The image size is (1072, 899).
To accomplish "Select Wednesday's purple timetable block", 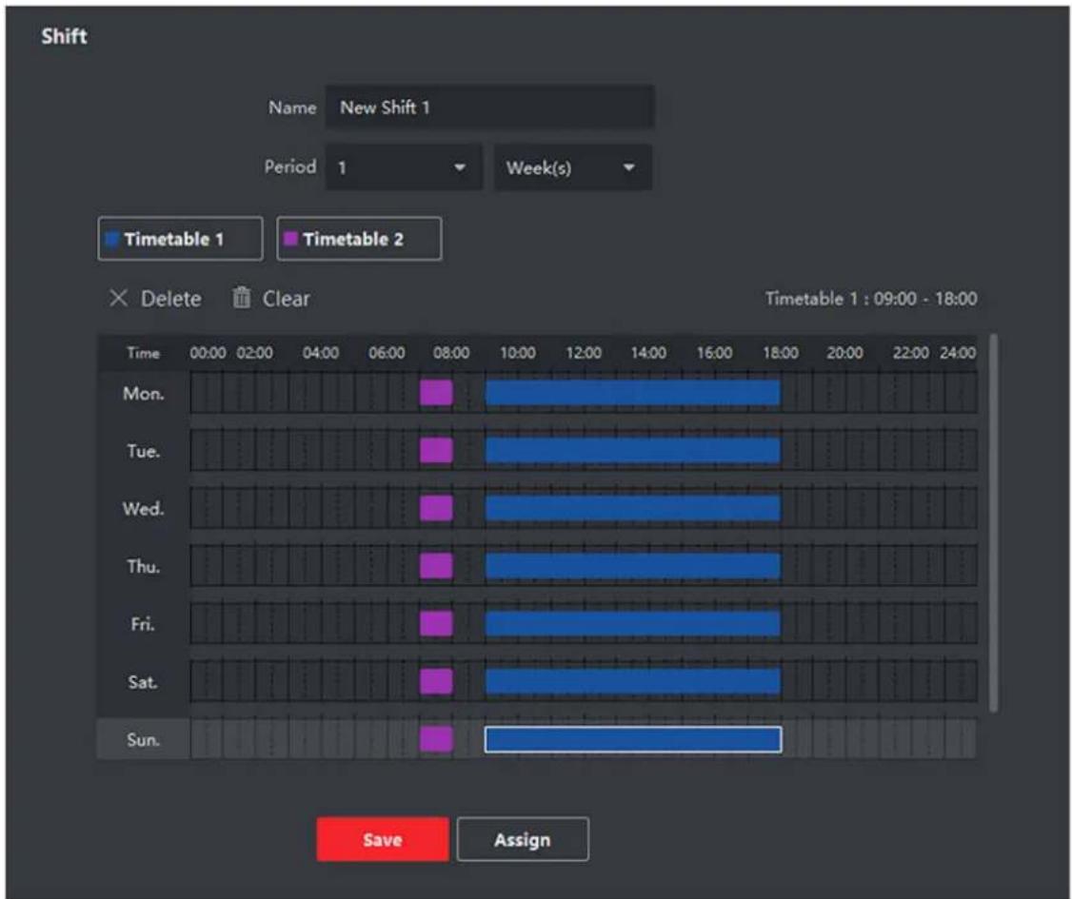I will click(x=436, y=508).
